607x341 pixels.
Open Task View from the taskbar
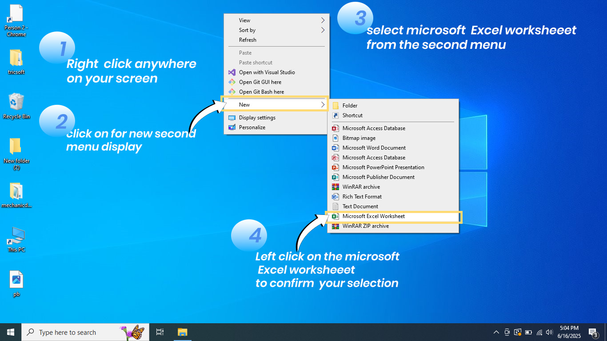point(160,332)
